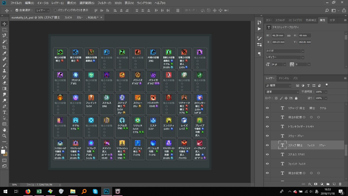Image resolution: width=348 pixels, height=196 pixels.
Task: Open Firefox from the Windows taskbar
Action: click(28, 191)
